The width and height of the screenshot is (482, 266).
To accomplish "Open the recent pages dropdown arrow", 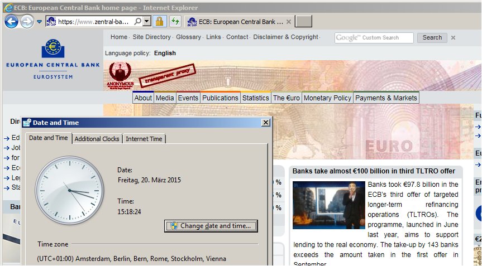I will click(39, 22).
